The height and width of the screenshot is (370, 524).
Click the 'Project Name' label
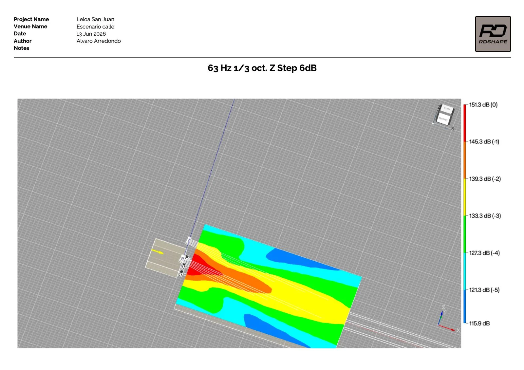click(31, 19)
